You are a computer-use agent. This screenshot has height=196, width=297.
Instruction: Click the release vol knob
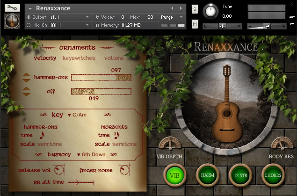pos(59,169)
